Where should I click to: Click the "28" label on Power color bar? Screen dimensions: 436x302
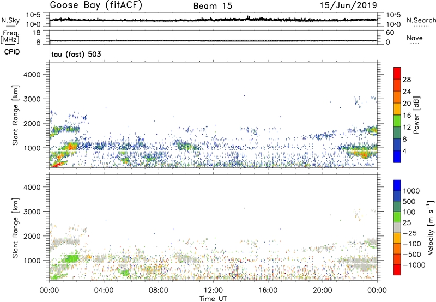tap(407, 80)
